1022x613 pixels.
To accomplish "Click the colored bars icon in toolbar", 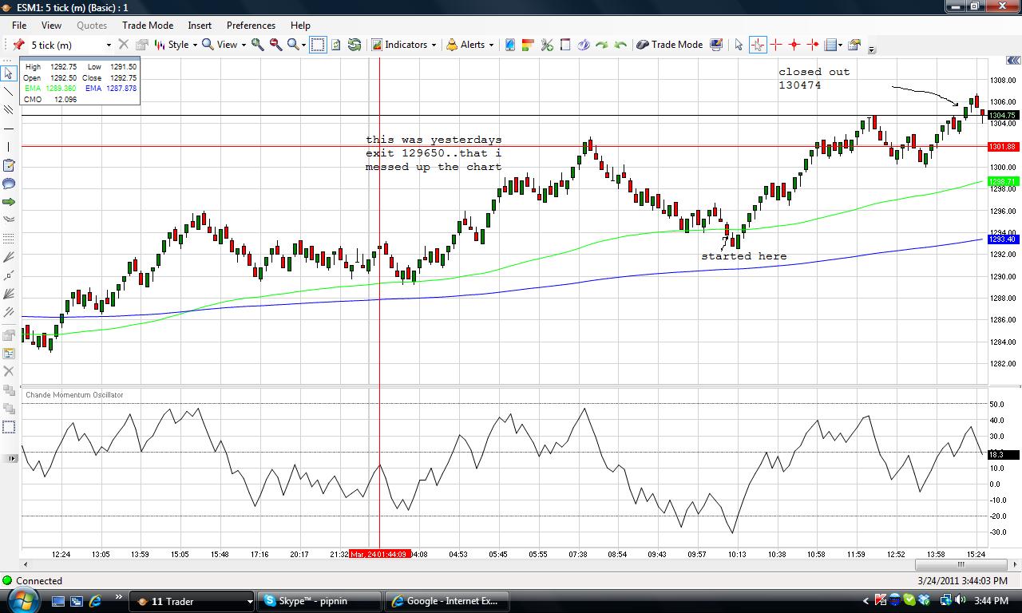I will pos(528,45).
